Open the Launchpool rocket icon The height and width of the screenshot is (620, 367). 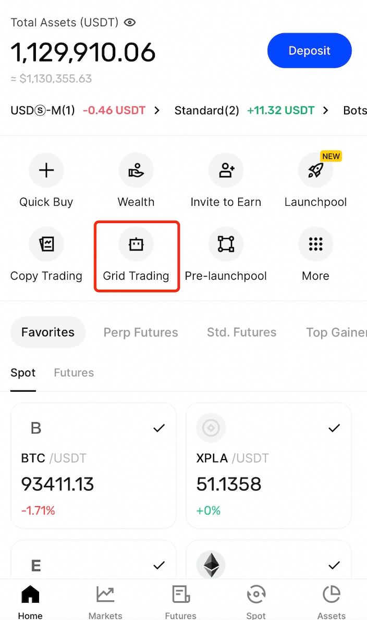click(x=315, y=170)
